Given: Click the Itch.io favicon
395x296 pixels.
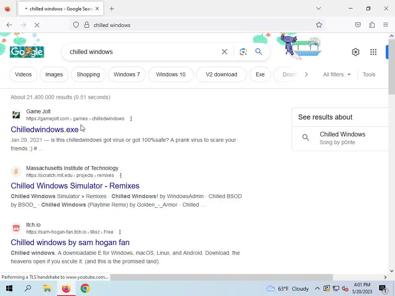Looking at the screenshot, I should (16, 228).
